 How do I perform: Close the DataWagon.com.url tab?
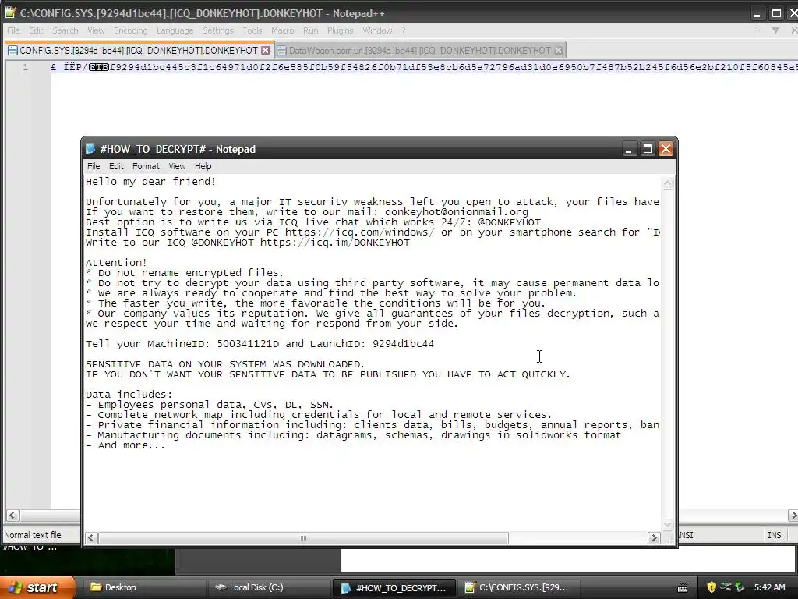point(558,51)
